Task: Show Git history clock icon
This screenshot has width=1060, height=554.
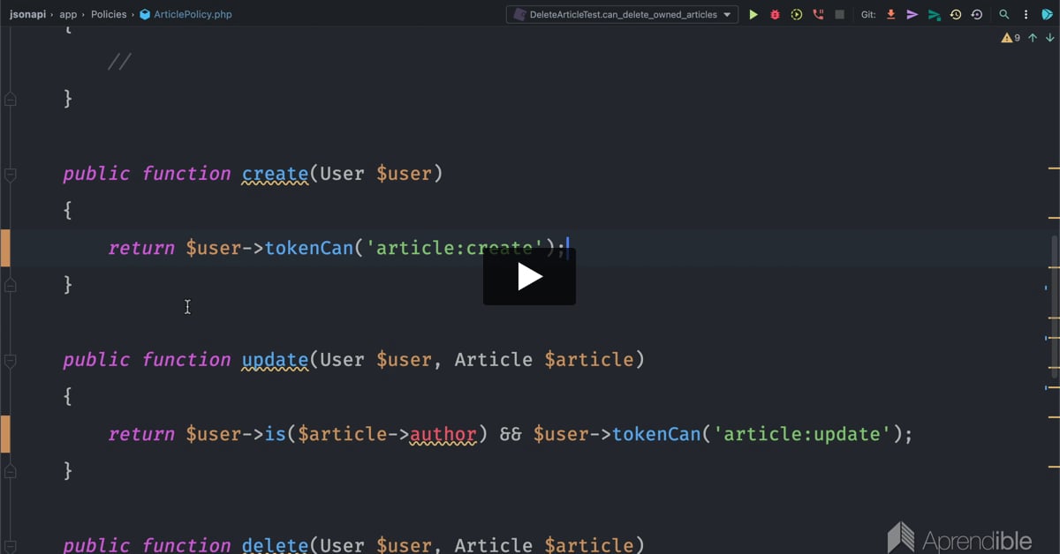Action: (x=955, y=15)
